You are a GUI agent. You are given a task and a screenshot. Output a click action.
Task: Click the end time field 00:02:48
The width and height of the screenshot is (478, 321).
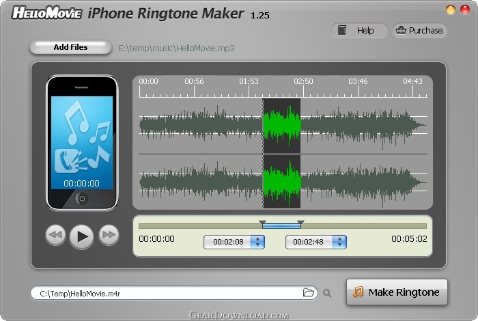(308, 242)
